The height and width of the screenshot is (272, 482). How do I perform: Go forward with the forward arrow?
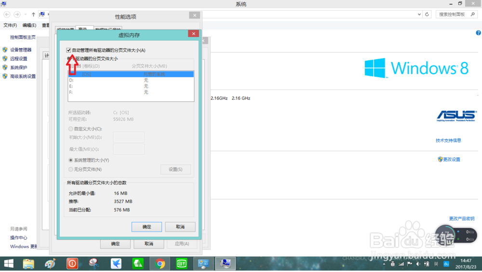coord(17,14)
